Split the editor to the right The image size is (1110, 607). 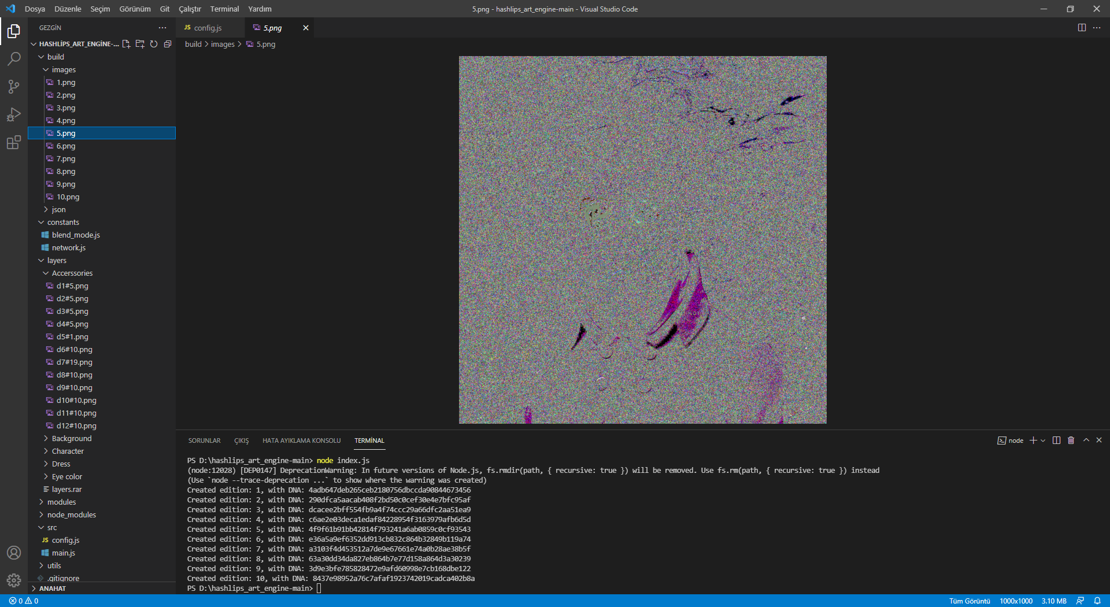tap(1082, 28)
